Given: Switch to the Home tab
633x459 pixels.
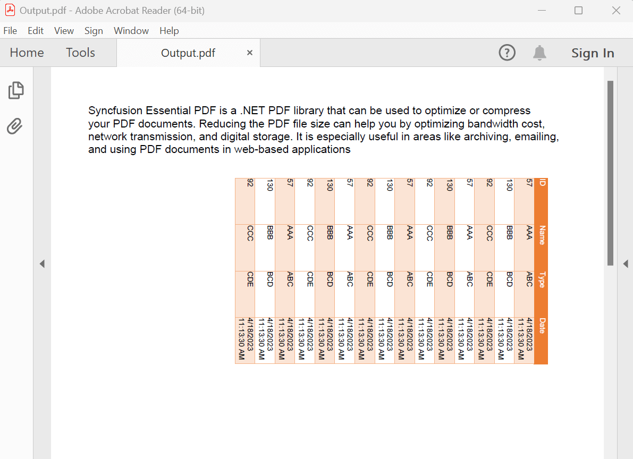Looking at the screenshot, I should 26,53.
